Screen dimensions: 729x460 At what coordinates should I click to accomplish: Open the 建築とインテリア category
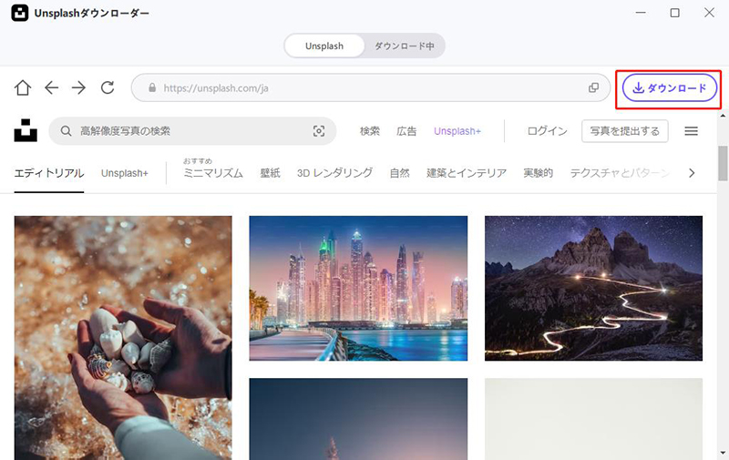(x=467, y=173)
